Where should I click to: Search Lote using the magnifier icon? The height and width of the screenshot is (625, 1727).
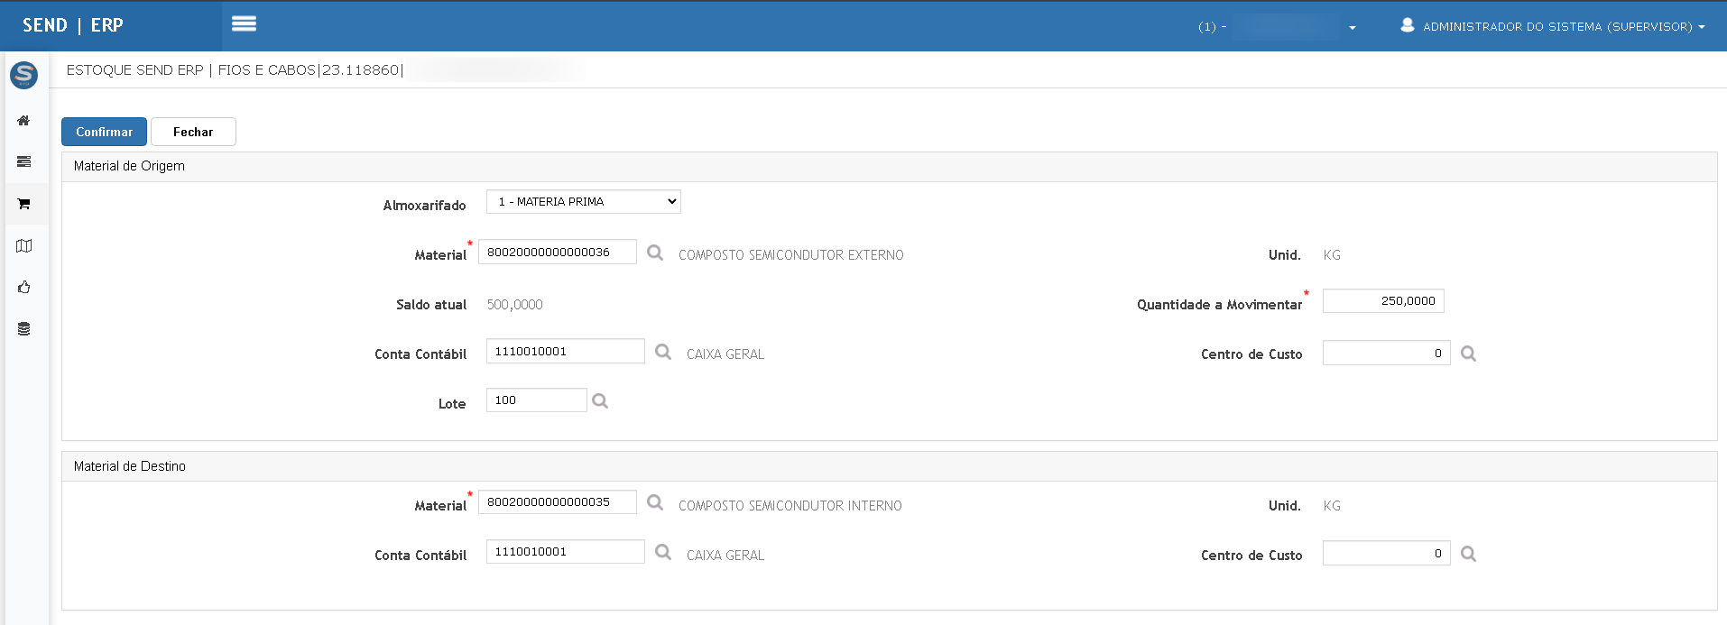pos(600,401)
